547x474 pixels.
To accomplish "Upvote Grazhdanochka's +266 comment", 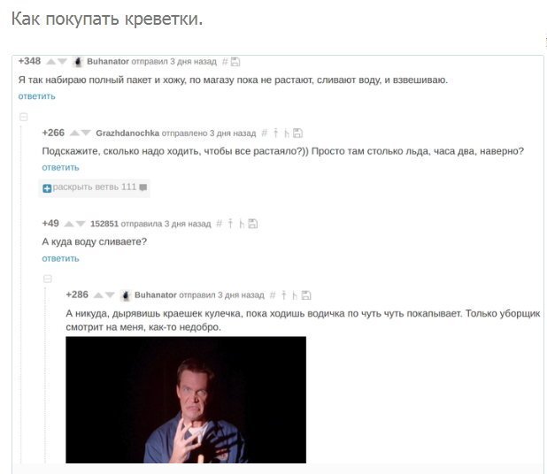I will point(74,134).
